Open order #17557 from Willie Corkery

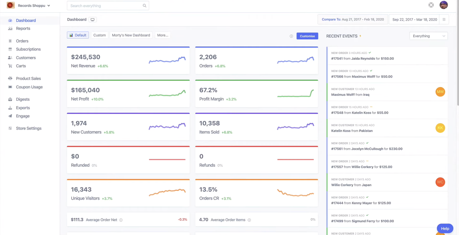tap(387, 164)
